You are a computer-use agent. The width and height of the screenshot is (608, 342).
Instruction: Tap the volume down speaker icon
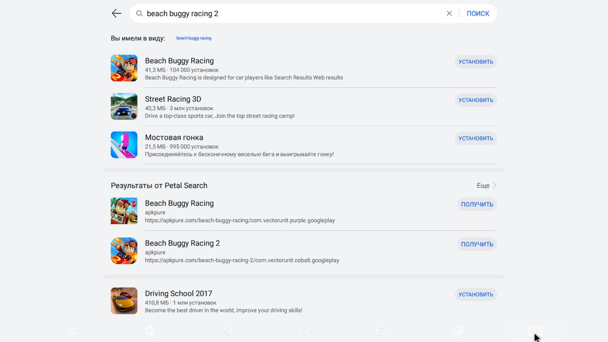pos(150,331)
